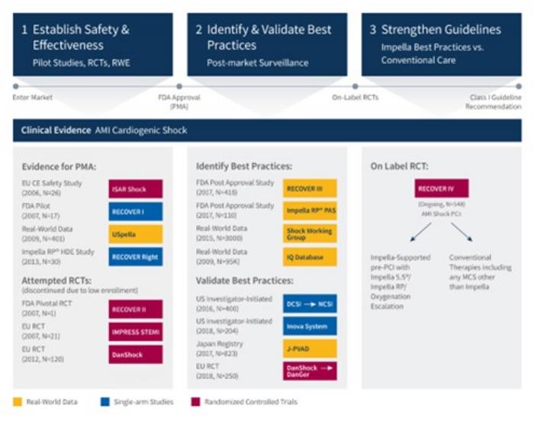Select the J-PVAD registry box
This screenshot has height=421, width=534.
click(310, 349)
